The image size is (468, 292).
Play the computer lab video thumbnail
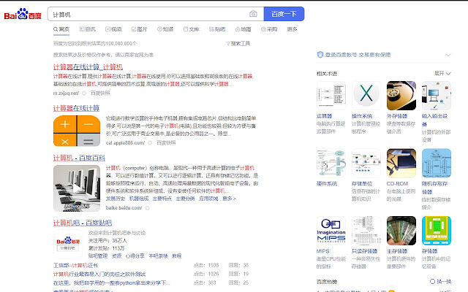(77, 188)
